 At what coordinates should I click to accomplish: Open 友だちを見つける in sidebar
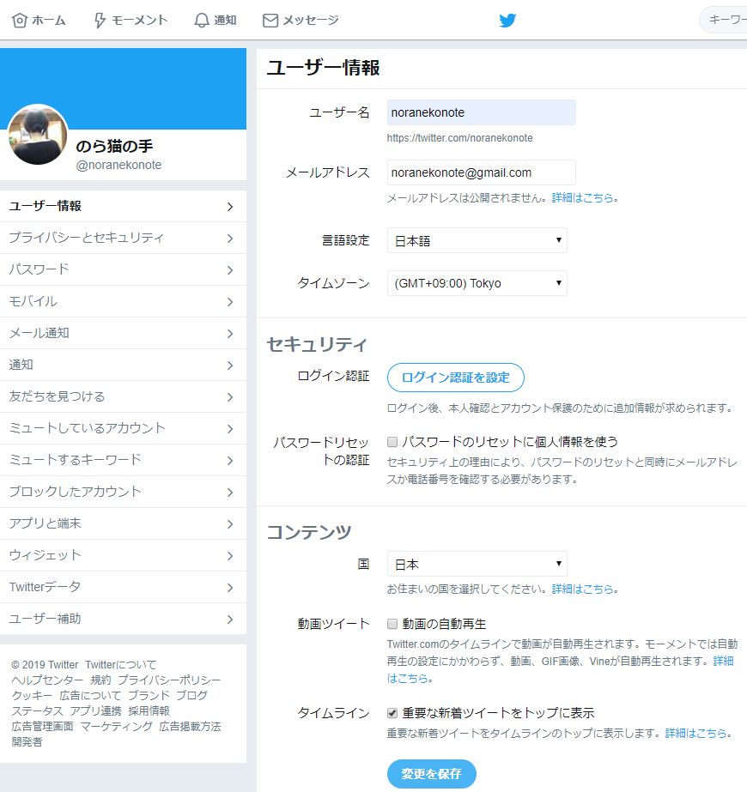(x=124, y=396)
